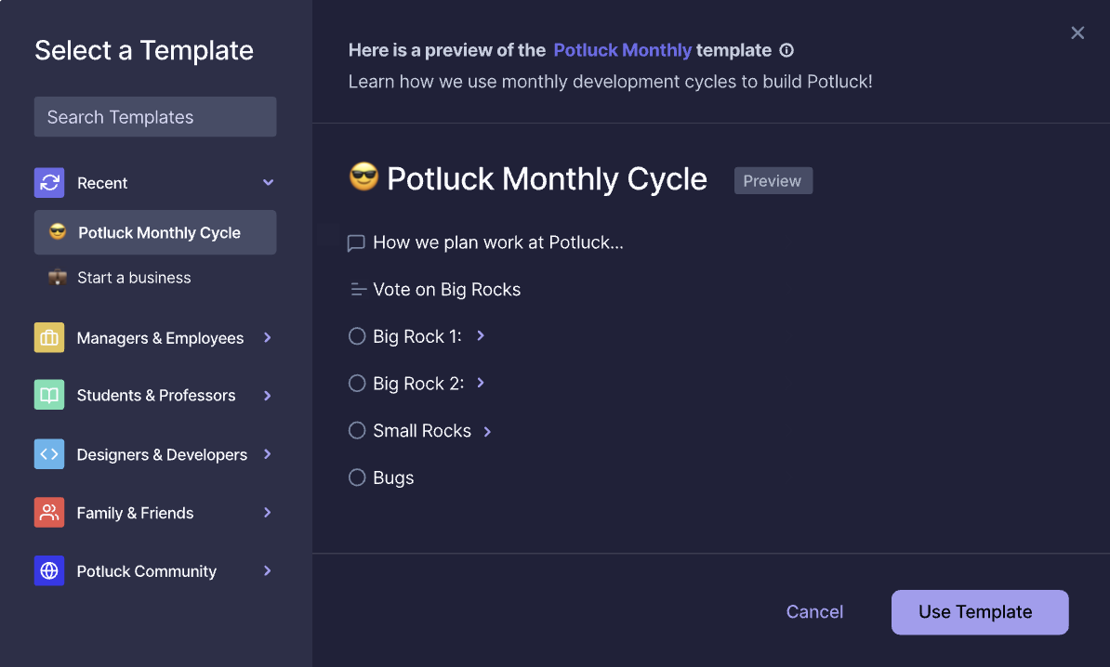Click the info icon beside template heading
1110x667 pixels.
coord(786,50)
